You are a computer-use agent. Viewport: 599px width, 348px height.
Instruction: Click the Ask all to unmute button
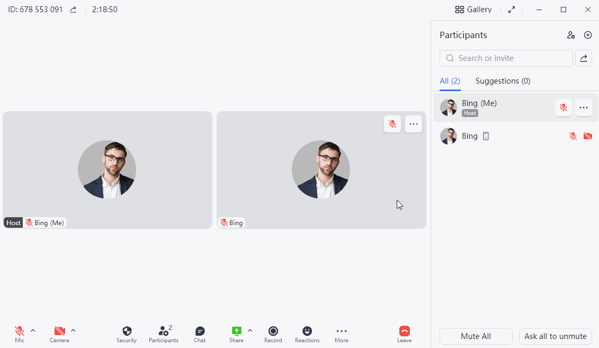(x=555, y=336)
